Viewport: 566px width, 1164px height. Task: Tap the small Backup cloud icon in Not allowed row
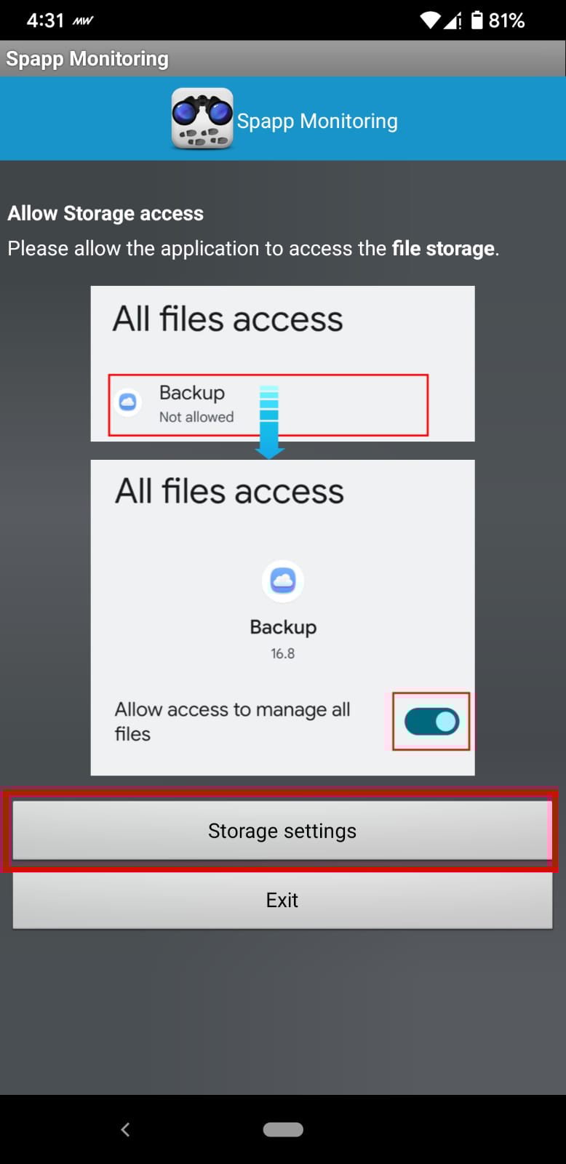128,402
